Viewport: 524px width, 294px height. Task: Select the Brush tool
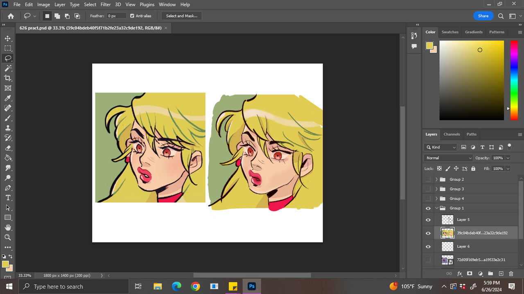pos(8,118)
